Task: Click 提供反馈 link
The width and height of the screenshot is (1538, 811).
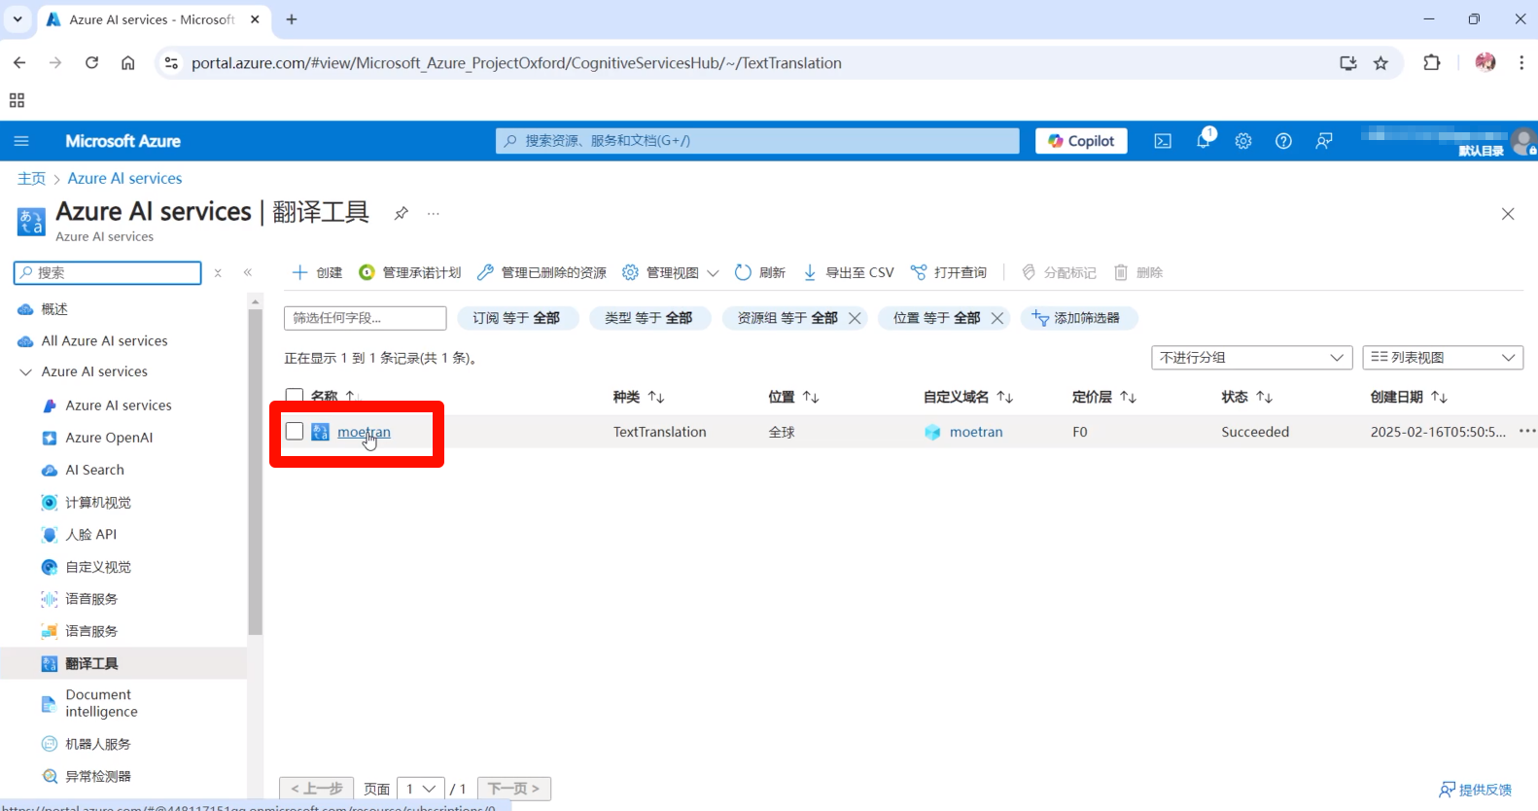Action: 1476,790
